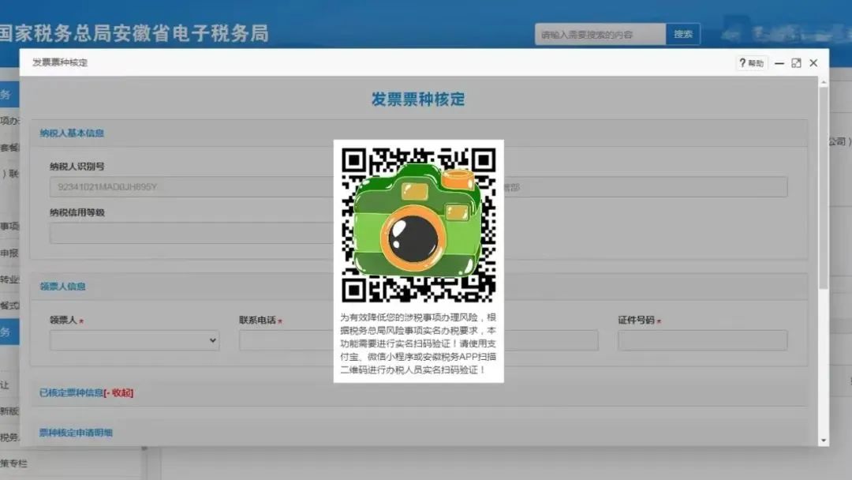Maximize the 发票票种核定 dialog
This screenshot has width=852, height=480.
point(796,63)
